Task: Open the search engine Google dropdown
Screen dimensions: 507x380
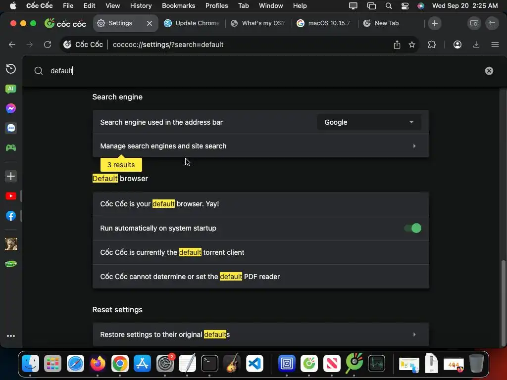Action: (369, 122)
